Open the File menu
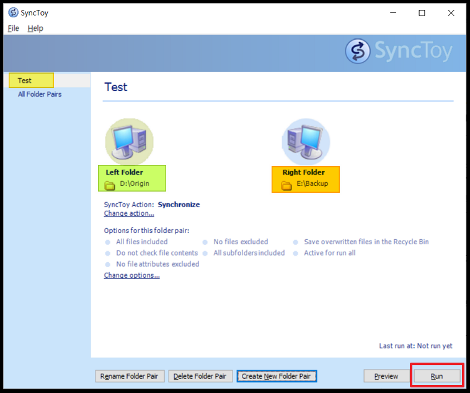Image resolution: width=470 pixels, height=393 pixels. [x=14, y=28]
